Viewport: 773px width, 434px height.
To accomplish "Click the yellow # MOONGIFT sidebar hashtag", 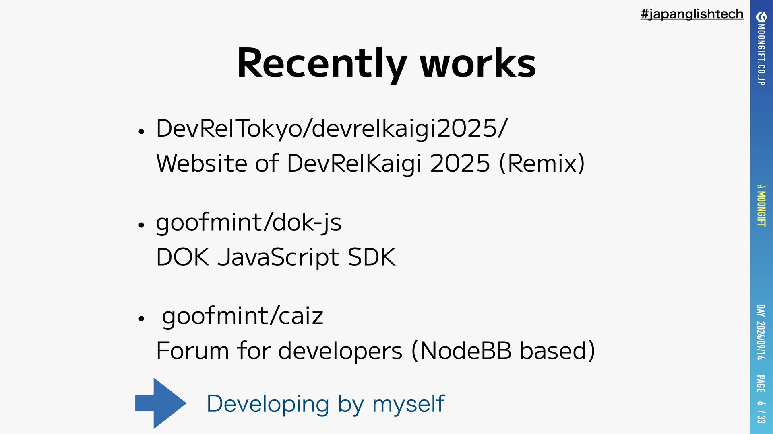I will pos(761,206).
